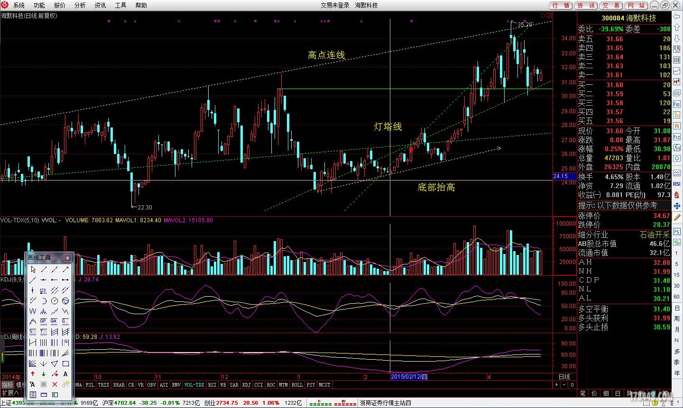Screen dimensions: 683x408
Task: Place a green down arrow marker
Action: (44, 374)
